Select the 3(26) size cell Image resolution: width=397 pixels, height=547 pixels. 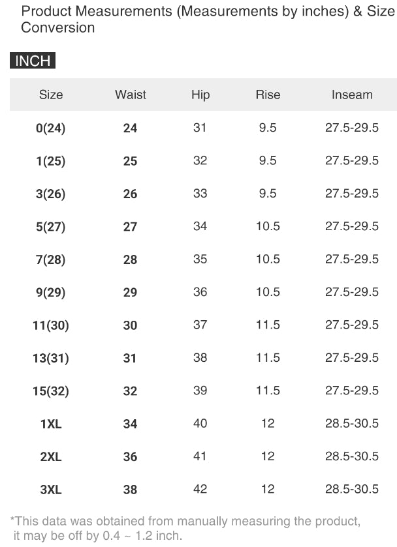(x=51, y=194)
